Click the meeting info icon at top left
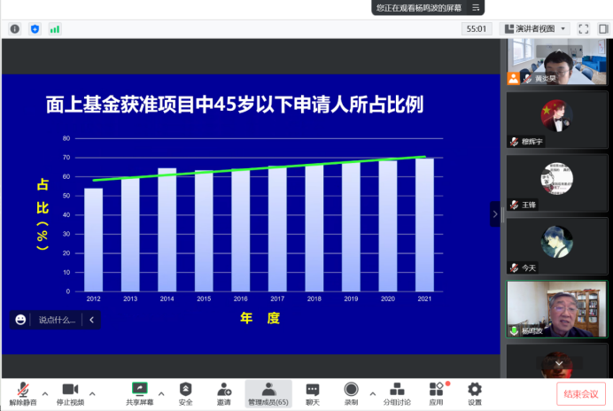Image resolution: width=613 pixels, height=411 pixels. point(15,28)
